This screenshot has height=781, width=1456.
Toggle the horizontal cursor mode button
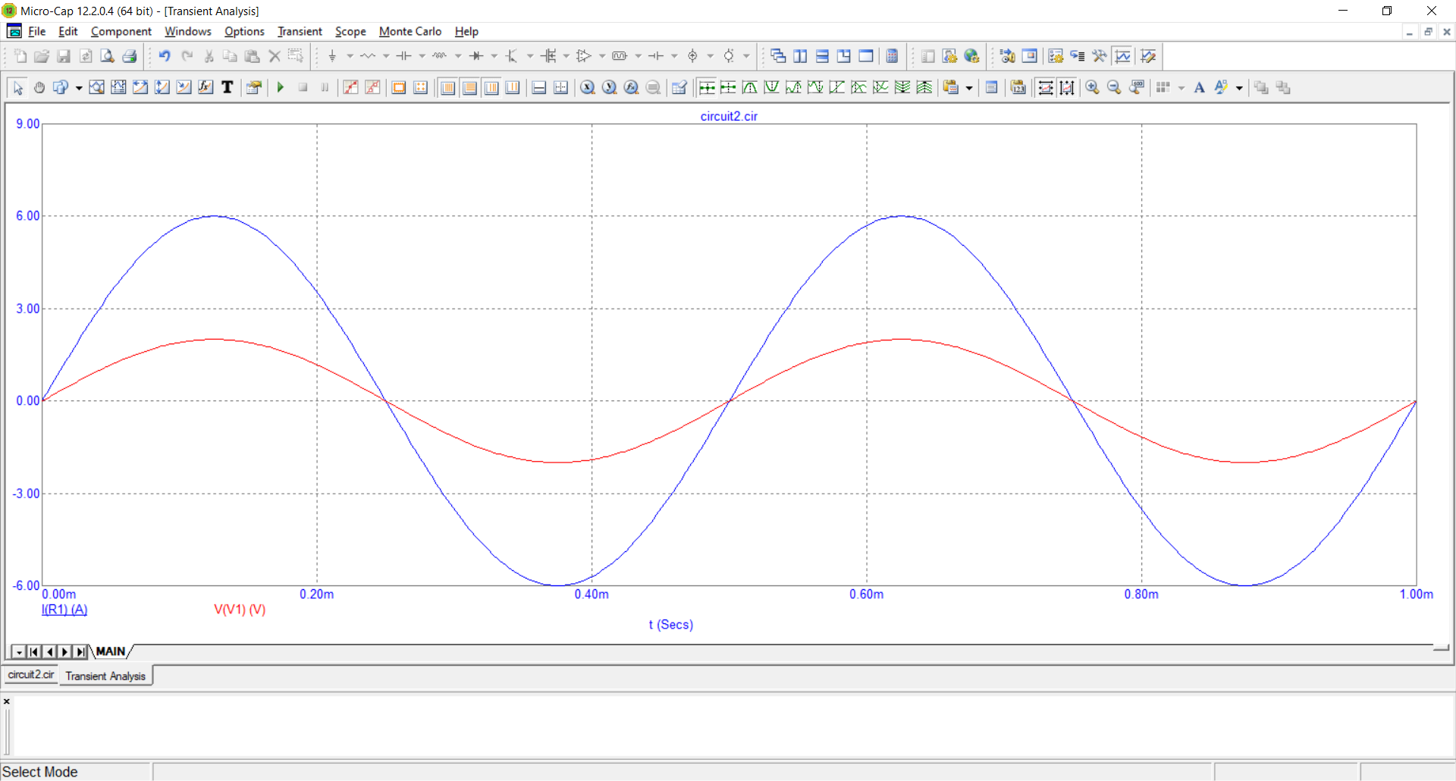(539, 87)
